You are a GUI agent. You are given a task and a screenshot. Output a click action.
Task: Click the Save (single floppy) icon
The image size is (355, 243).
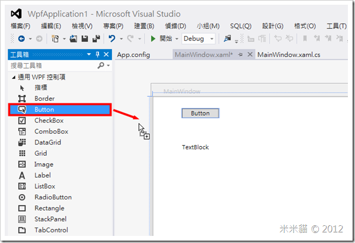coord(85,39)
